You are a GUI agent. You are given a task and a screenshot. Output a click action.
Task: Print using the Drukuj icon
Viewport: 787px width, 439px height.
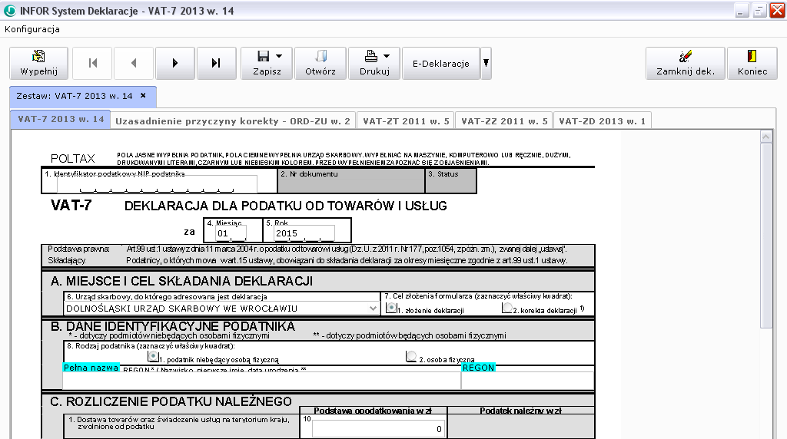[x=371, y=56]
